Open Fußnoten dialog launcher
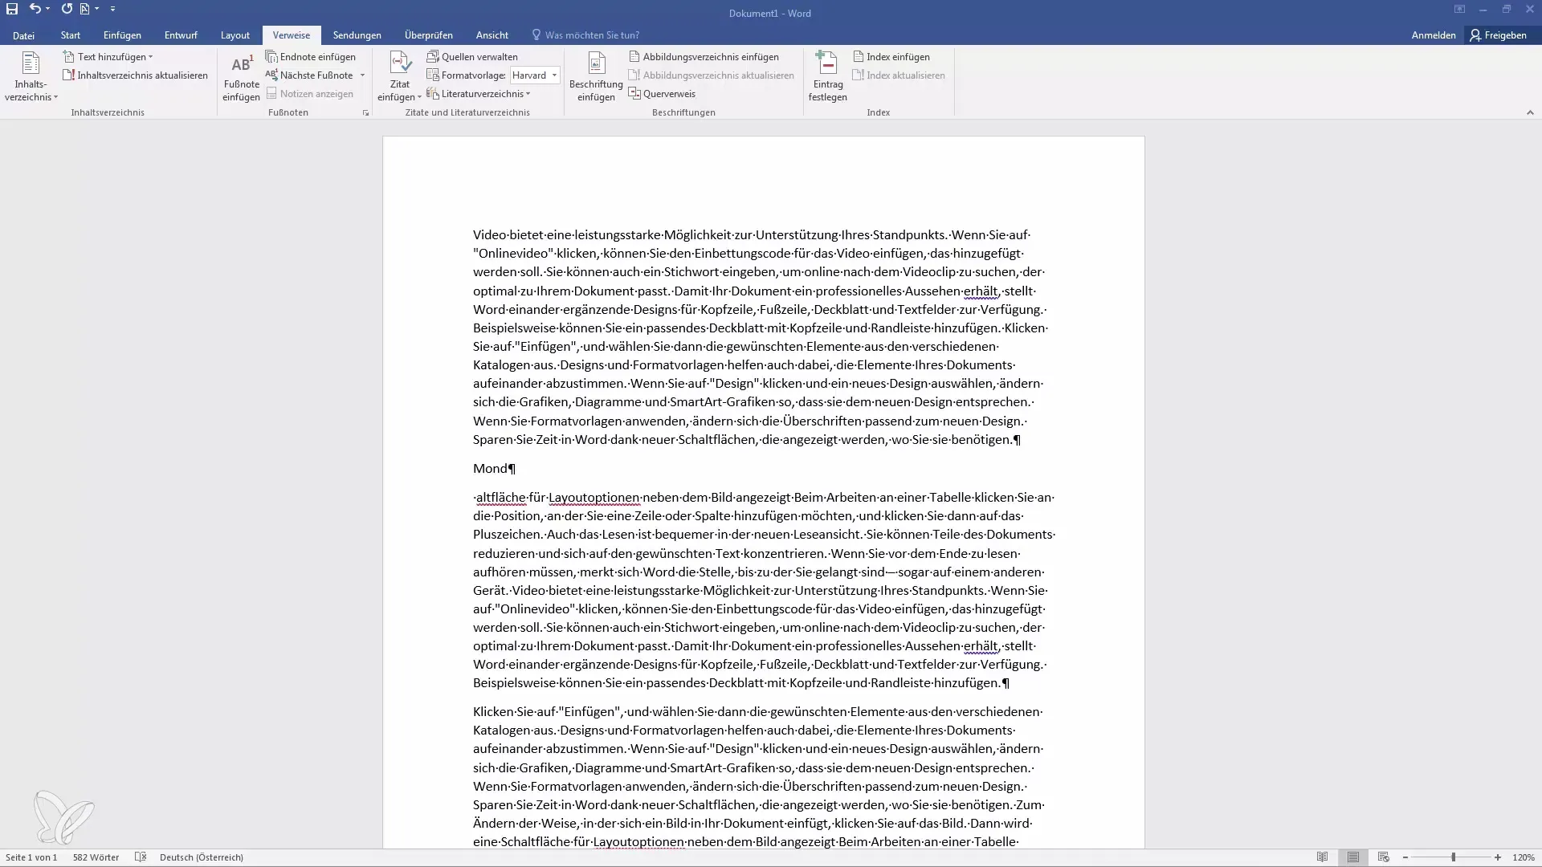The image size is (1542, 867). click(x=365, y=113)
